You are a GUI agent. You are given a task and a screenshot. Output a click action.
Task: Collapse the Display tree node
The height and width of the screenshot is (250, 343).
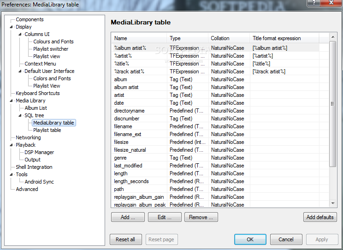pyautogui.click(x=11, y=27)
